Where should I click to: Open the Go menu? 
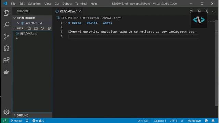(x=56, y=4)
